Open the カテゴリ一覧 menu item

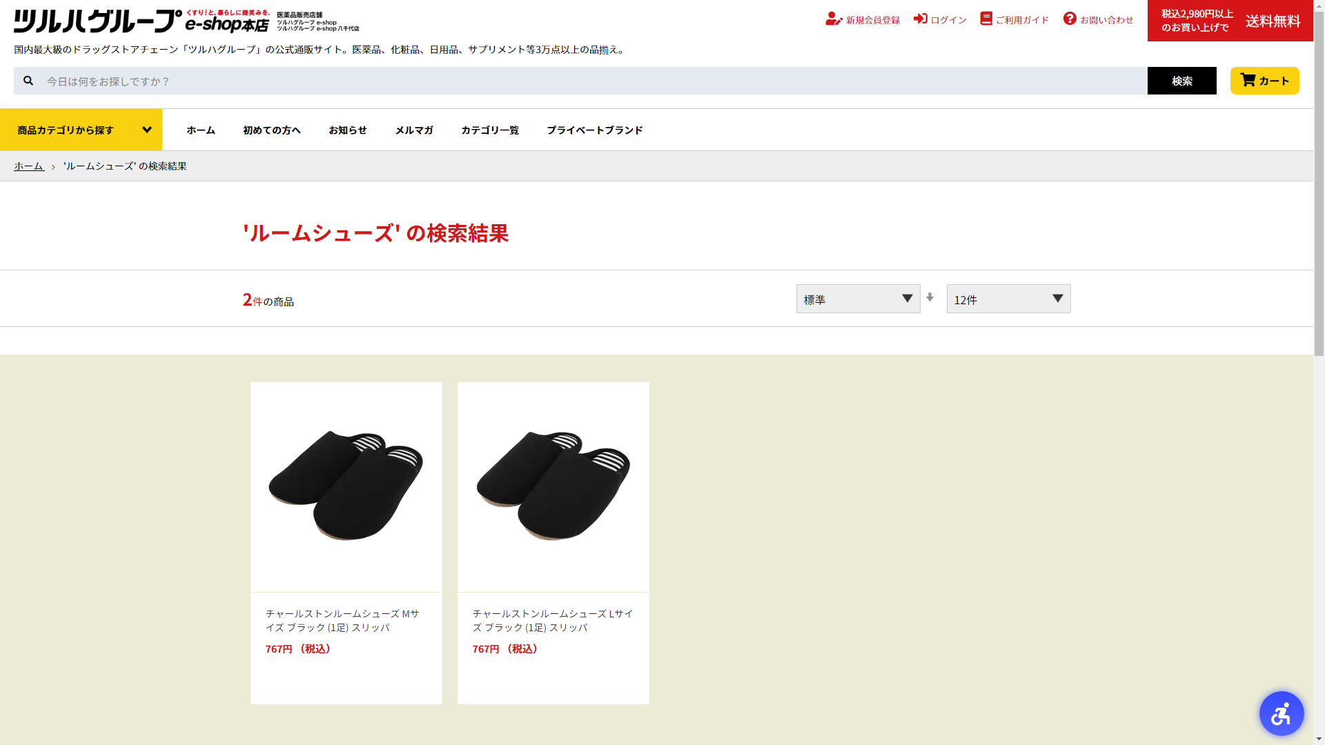click(490, 130)
